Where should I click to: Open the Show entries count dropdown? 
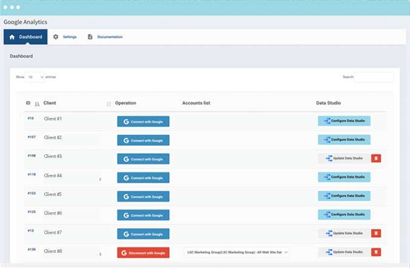coord(35,77)
